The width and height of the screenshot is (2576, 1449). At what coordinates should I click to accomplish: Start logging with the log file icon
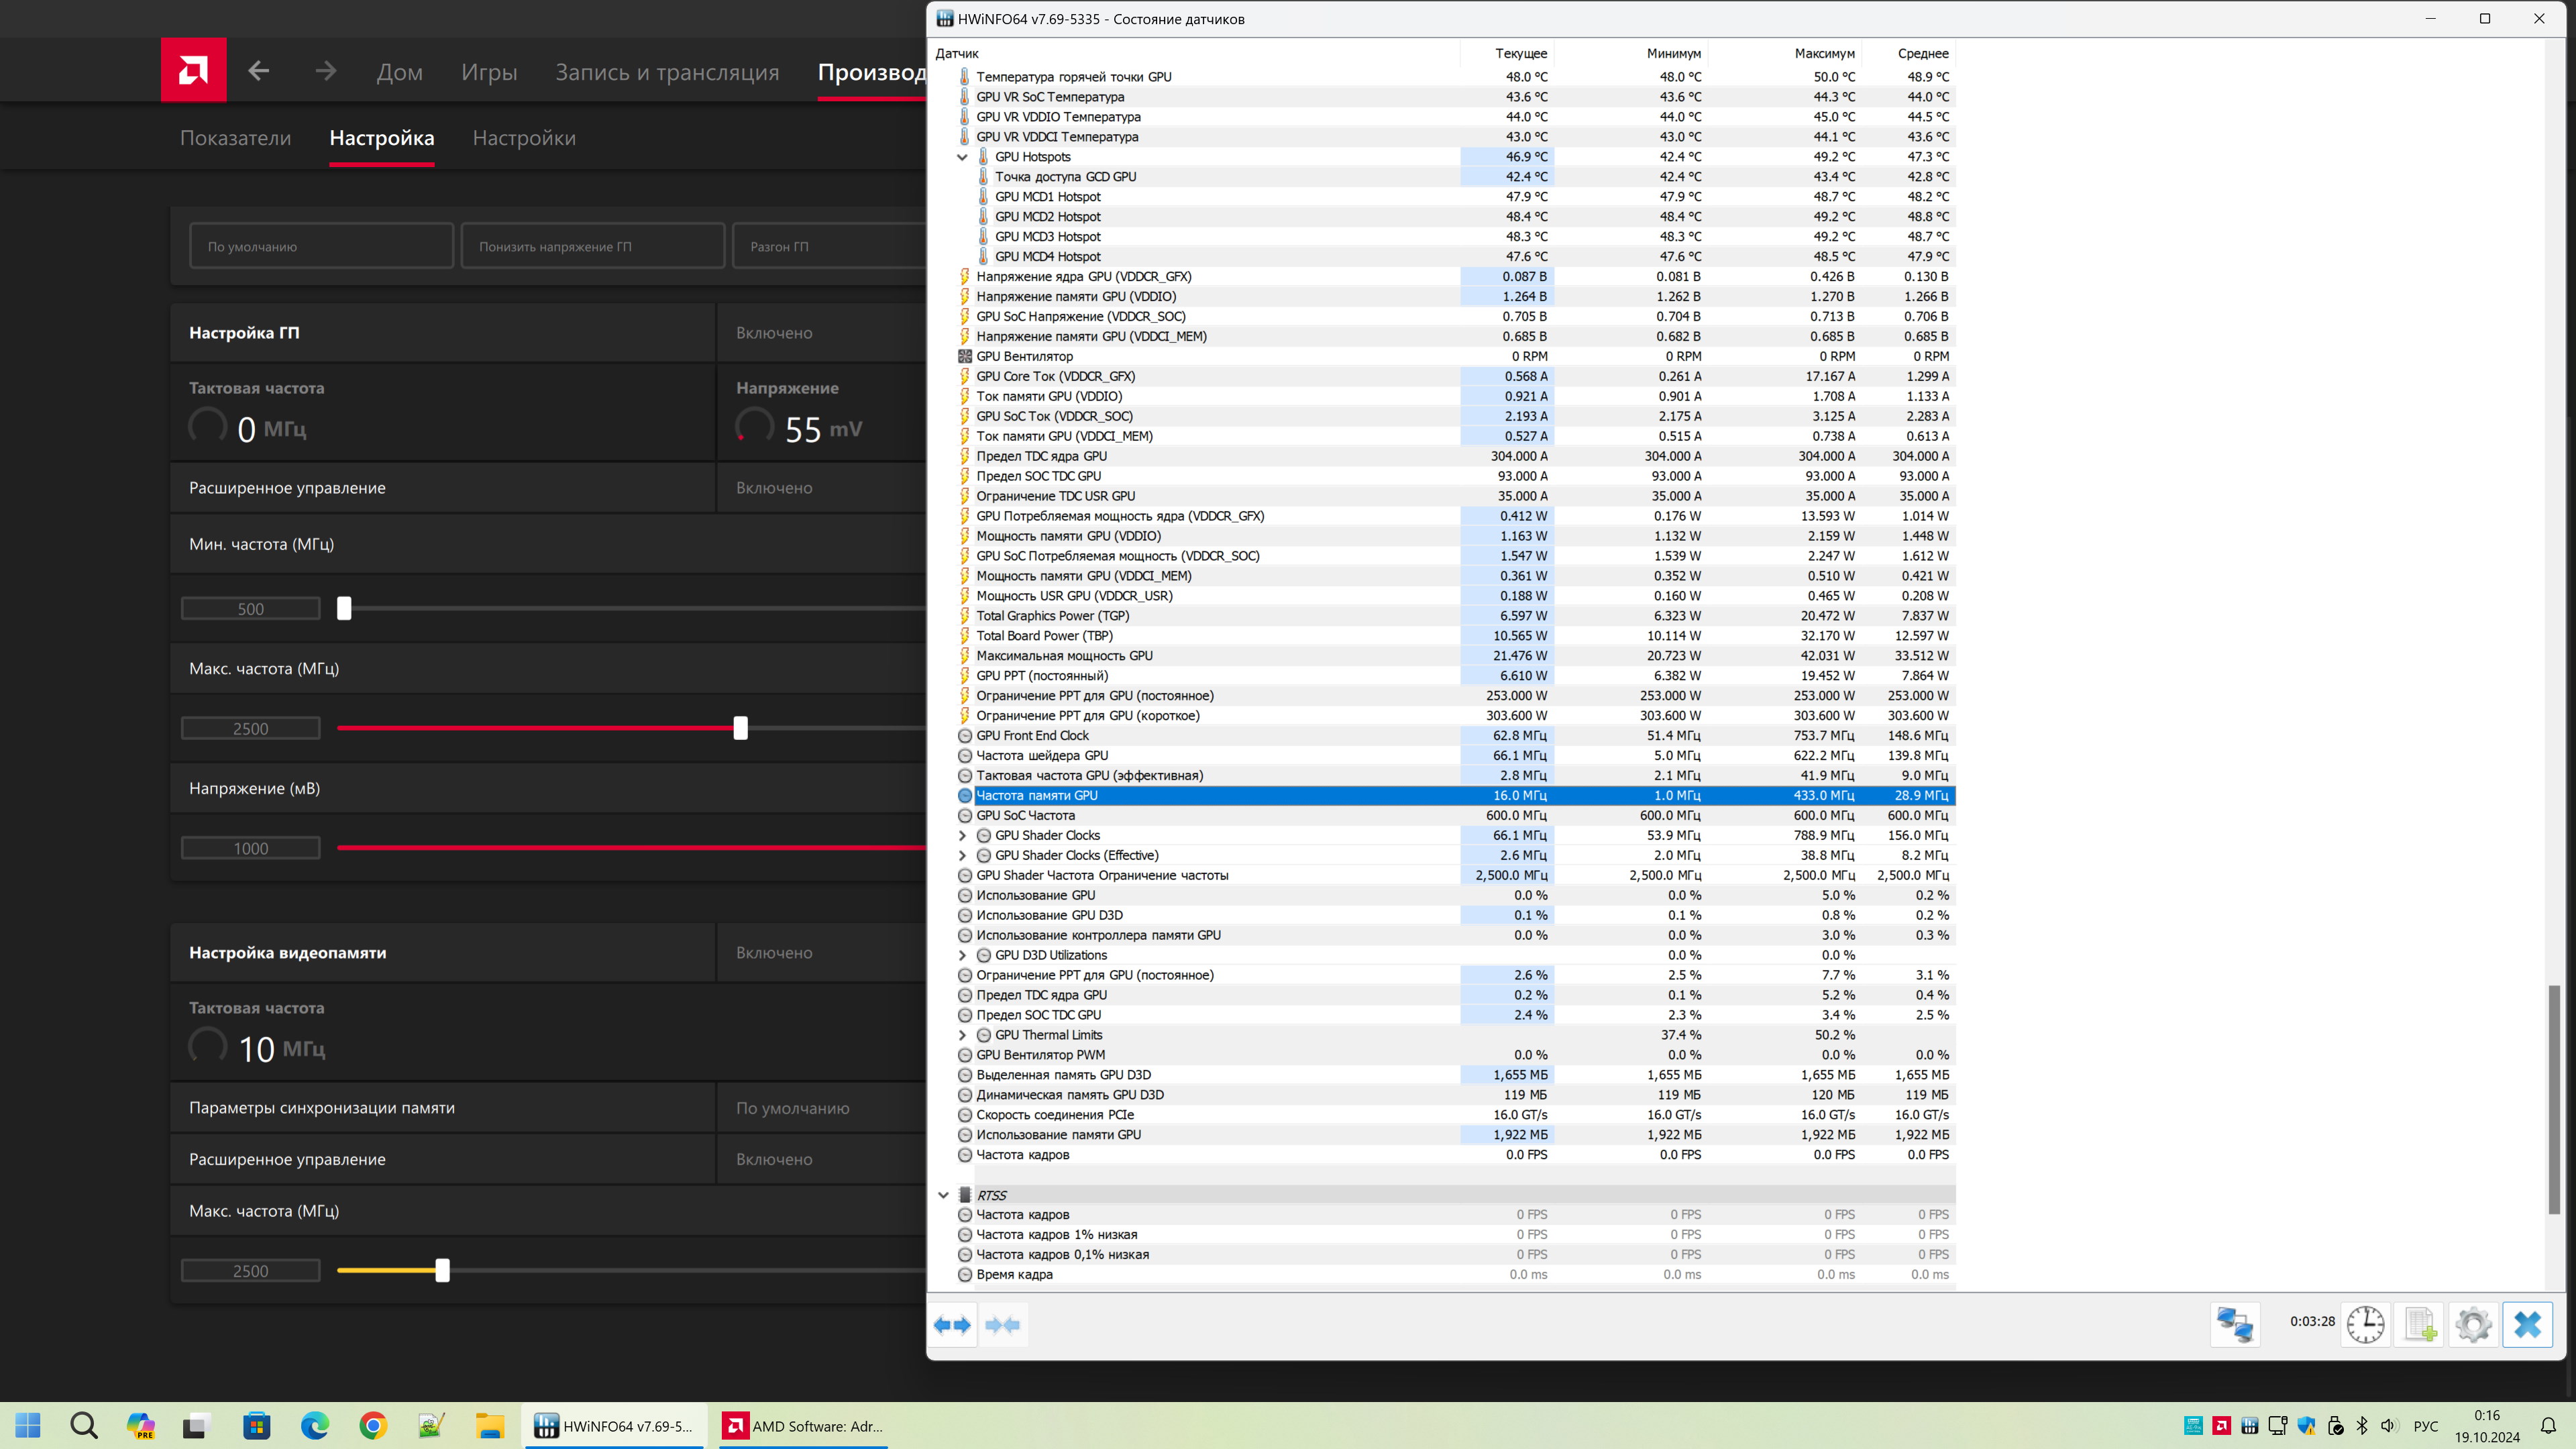(2419, 1324)
